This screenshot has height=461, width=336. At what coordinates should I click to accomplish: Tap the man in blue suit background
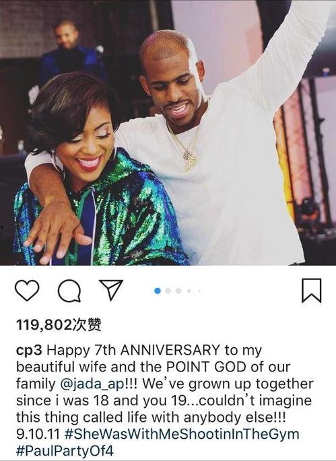click(x=70, y=53)
